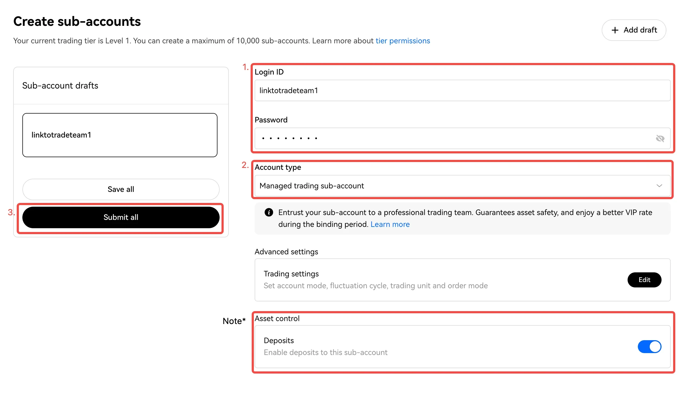The image size is (699, 401).
Task: Click the Save all button
Action: pyautogui.click(x=121, y=189)
